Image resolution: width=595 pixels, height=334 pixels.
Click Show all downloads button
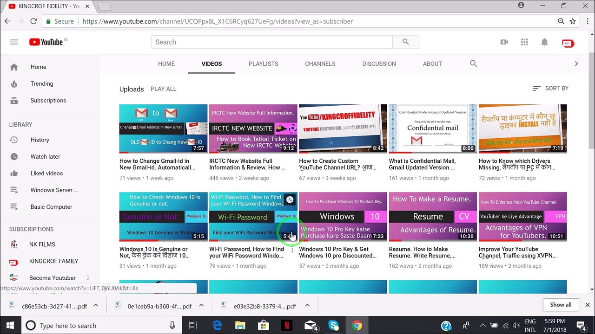pyautogui.click(x=561, y=305)
